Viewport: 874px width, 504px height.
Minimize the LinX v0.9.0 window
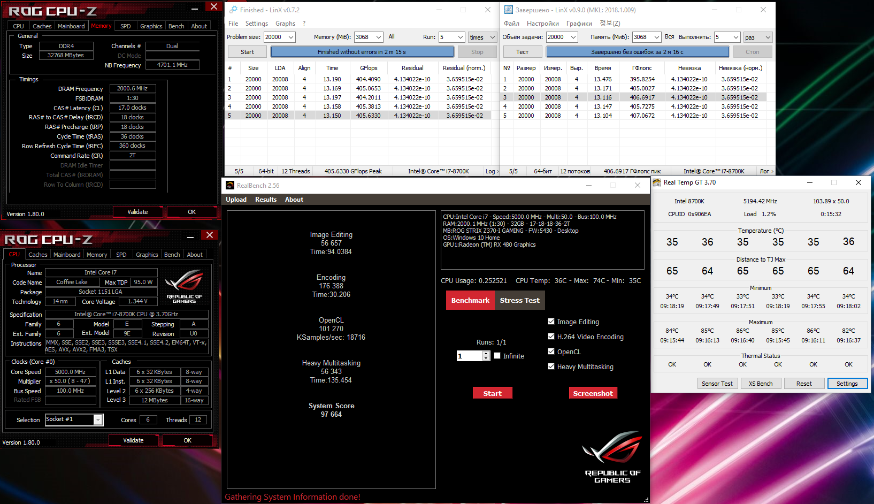pos(714,10)
